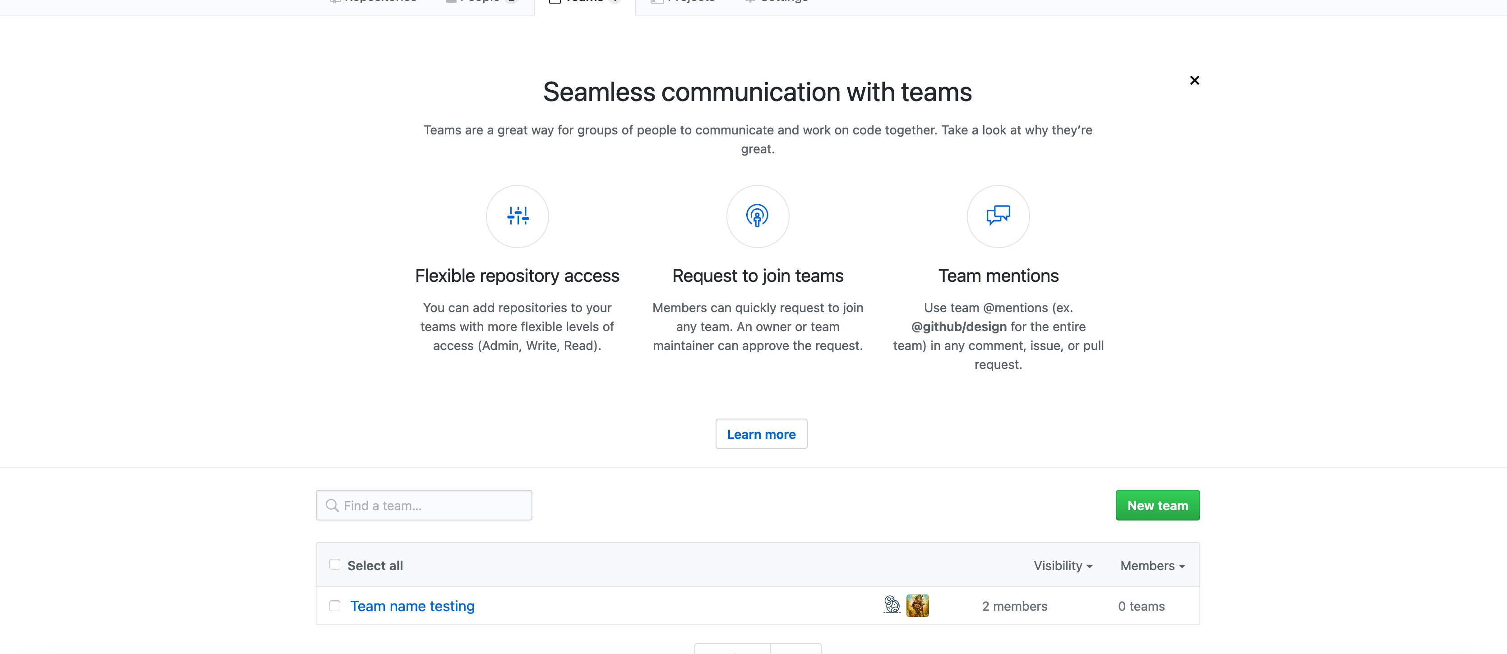Image resolution: width=1507 pixels, height=654 pixels.
Task: Click the Learn more button
Action: 761,434
